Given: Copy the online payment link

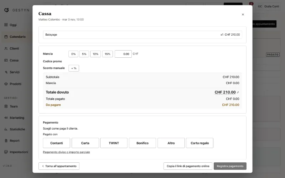Looking at the screenshot, I should click(188, 166).
